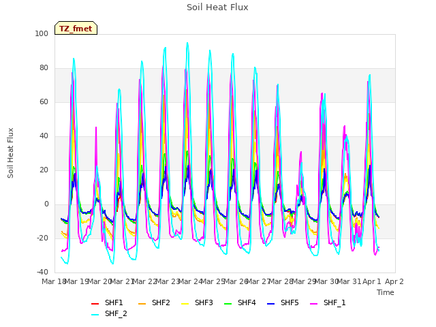Image resolution: width=436 pixels, height=327 pixels.
Task: Click the 0 y-axis tick label
Action: 46,204
